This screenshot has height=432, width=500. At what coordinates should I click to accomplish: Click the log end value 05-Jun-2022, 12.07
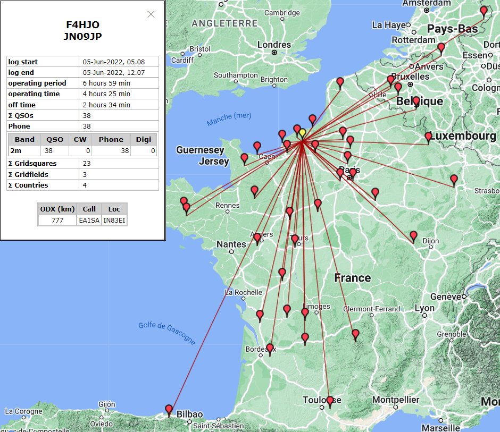point(114,73)
